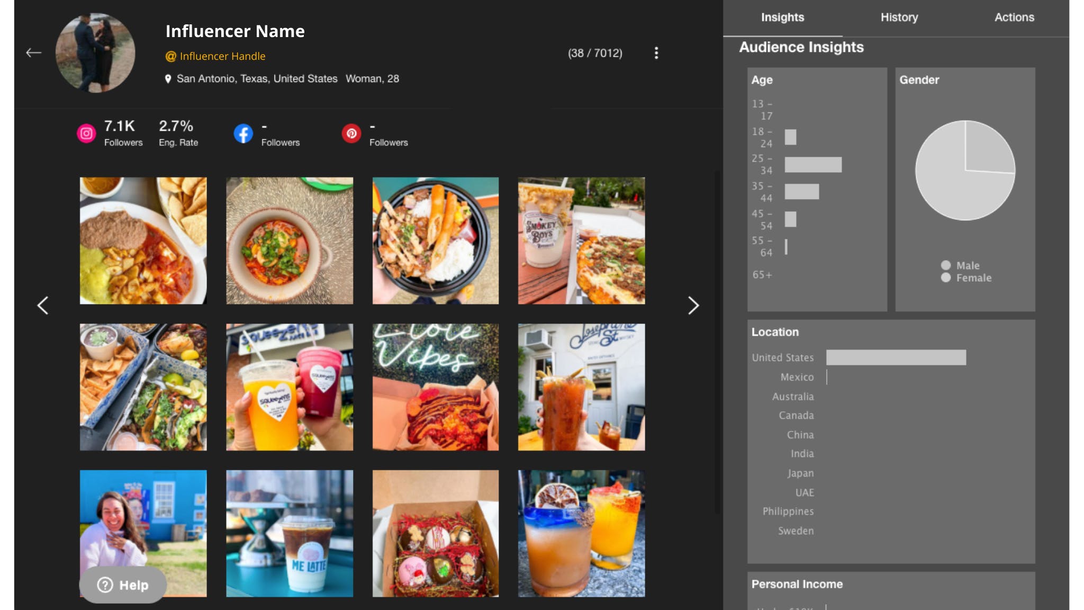Click the Influencer Handle link

(222, 56)
